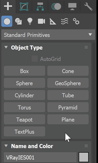
Task: Switch to the Hierarchy panel tab
Action: pyautogui.click(x=40, y=7)
